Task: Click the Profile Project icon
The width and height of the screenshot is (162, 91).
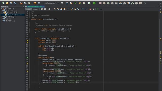Action: (x=84, y=3)
